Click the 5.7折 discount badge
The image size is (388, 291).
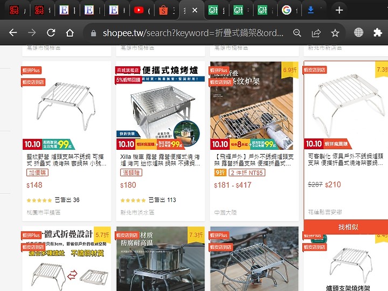pyautogui.click(x=102, y=235)
